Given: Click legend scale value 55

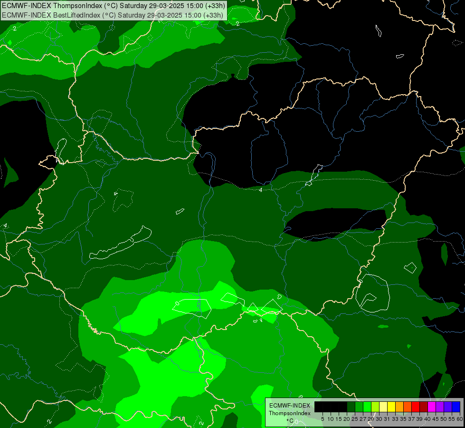Looking at the screenshot, I should point(452,419).
